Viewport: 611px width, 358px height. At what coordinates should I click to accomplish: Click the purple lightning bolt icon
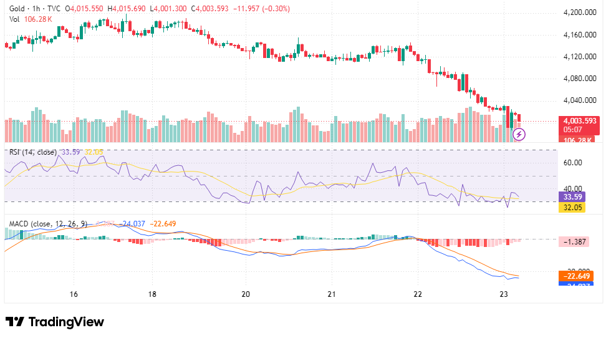(519, 135)
